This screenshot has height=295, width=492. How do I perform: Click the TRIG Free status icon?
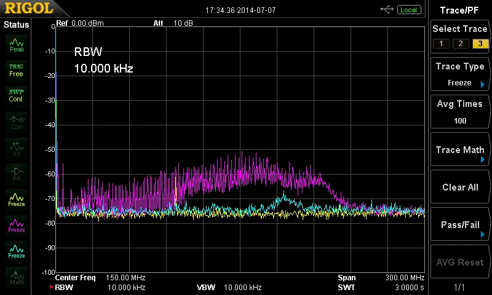coord(17,70)
